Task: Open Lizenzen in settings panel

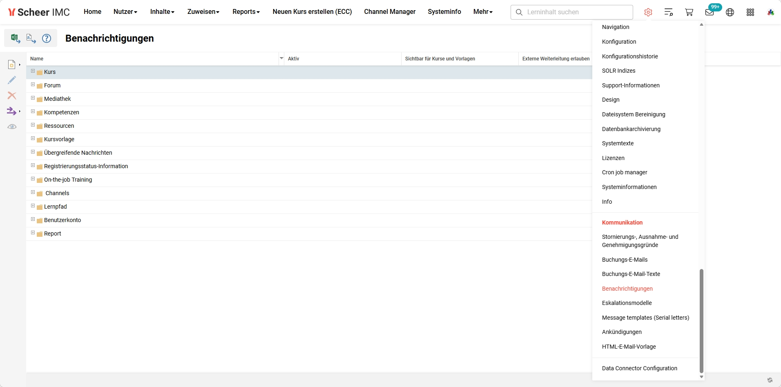Action: [x=613, y=158]
